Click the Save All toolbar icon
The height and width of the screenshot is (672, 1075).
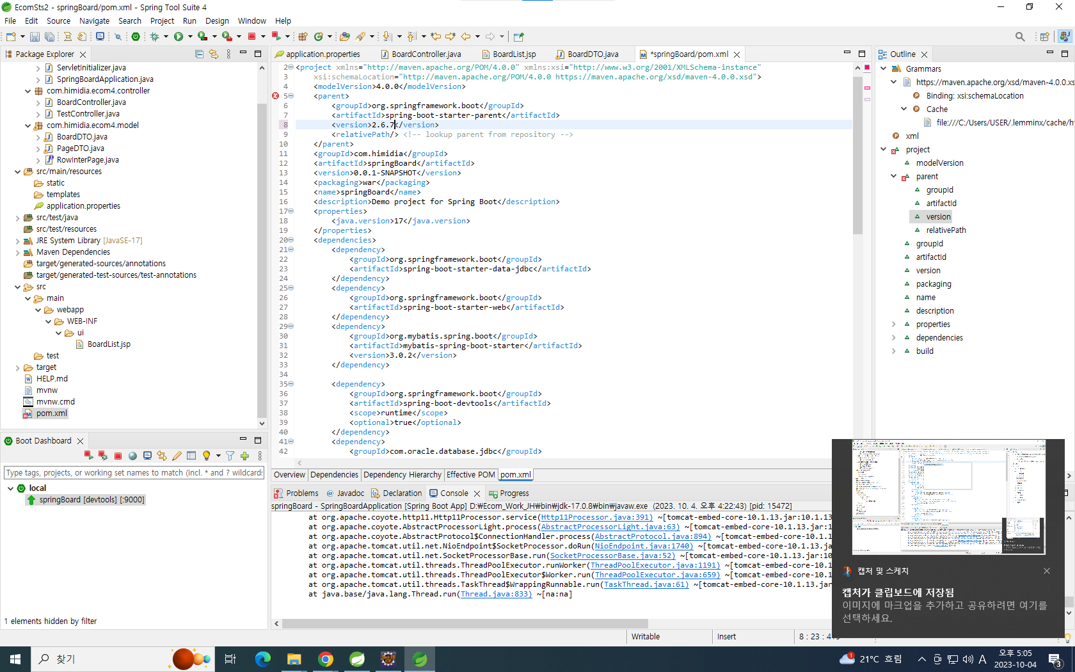pos(49,36)
